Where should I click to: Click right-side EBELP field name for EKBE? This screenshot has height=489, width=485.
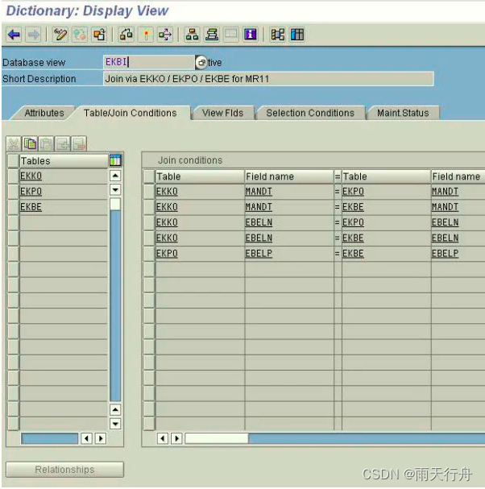click(x=445, y=254)
